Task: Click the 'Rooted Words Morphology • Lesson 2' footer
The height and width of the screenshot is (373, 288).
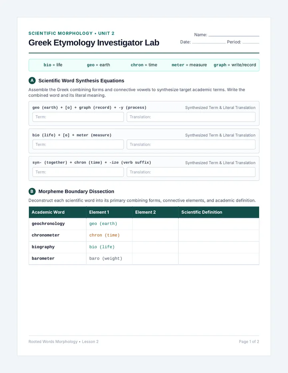Action: (64, 342)
